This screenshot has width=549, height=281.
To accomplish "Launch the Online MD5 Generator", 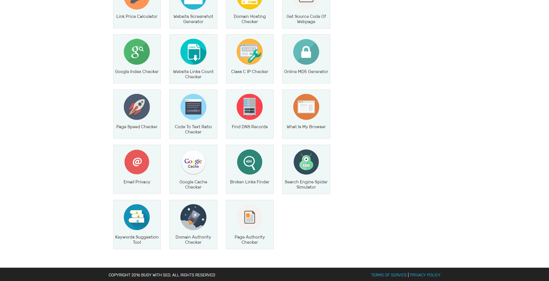I will tap(306, 59).
